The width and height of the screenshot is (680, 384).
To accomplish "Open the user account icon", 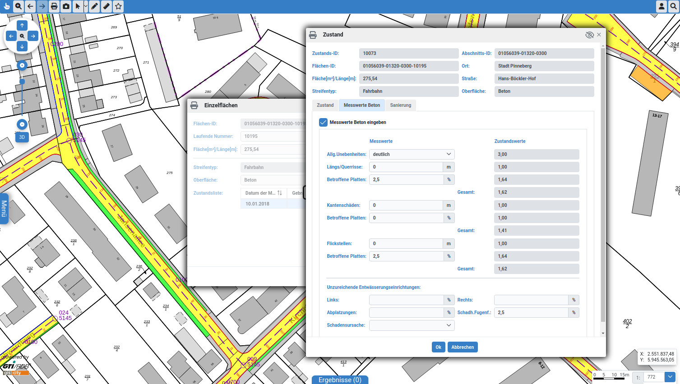I will [x=661, y=6].
